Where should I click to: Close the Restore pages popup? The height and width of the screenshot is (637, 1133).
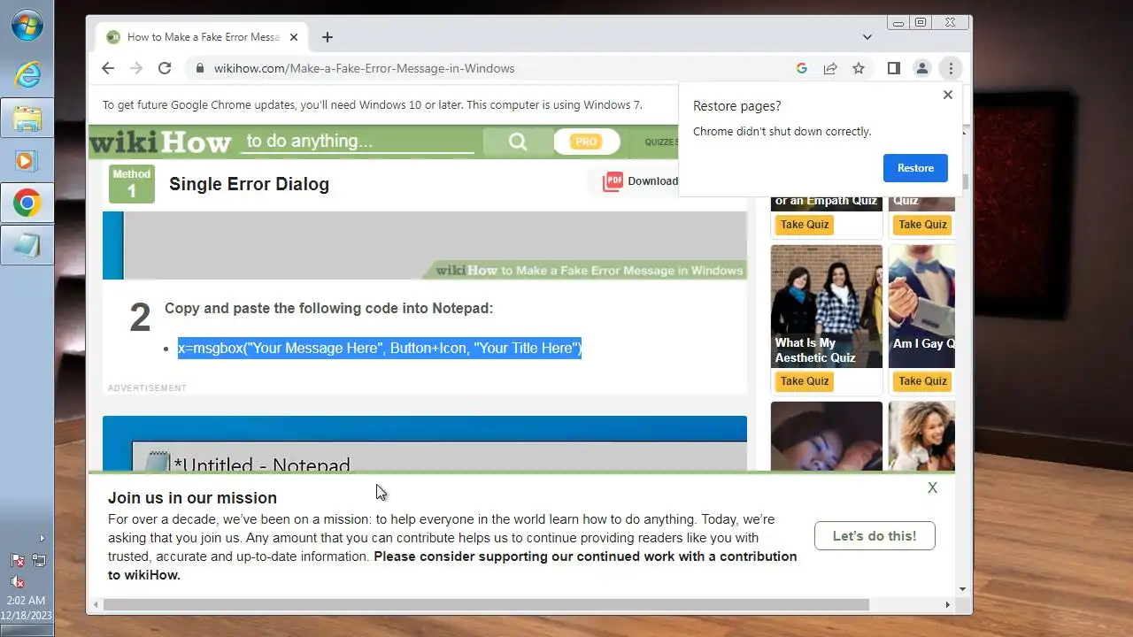click(948, 95)
